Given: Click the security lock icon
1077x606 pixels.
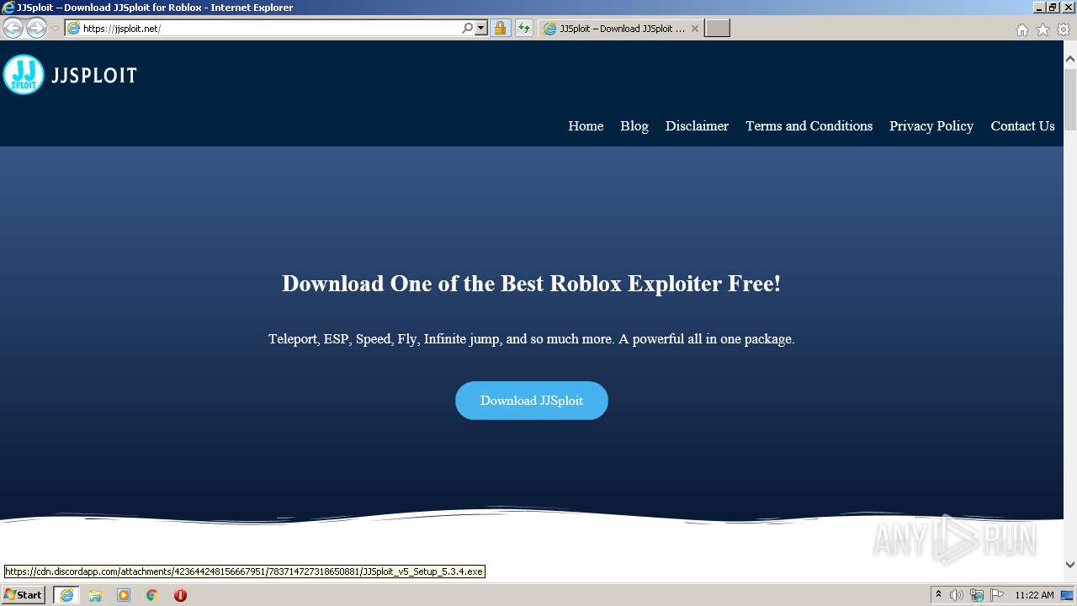Looking at the screenshot, I should click(x=500, y=28).
